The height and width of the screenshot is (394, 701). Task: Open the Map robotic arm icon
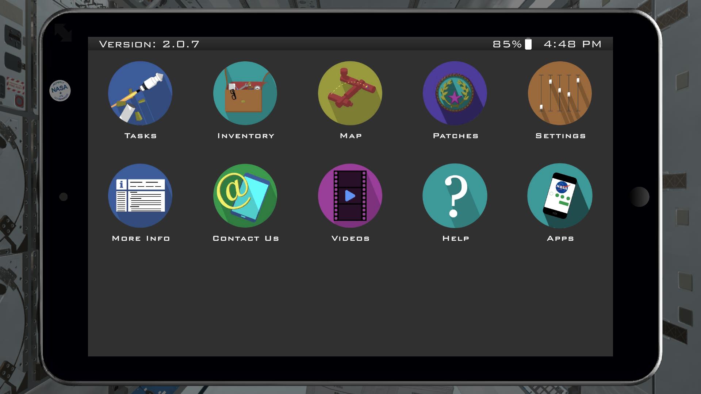click(x=350, y=93)
